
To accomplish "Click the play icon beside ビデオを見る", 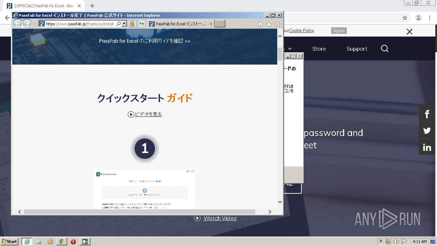I will [x=131, y=114].
